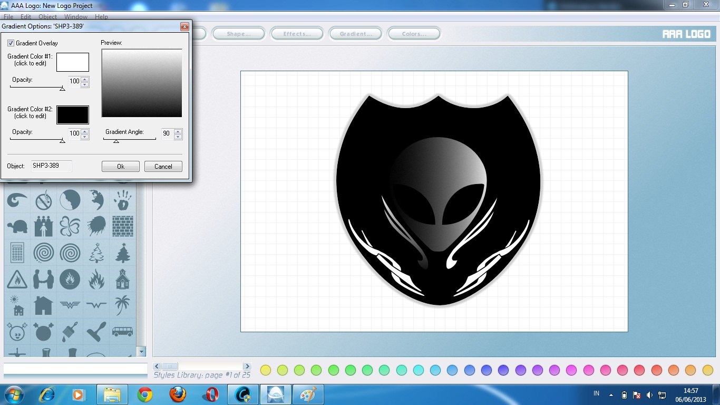
Task: Open Google Chrome from the taskbar
Action: tap(145, 394)
